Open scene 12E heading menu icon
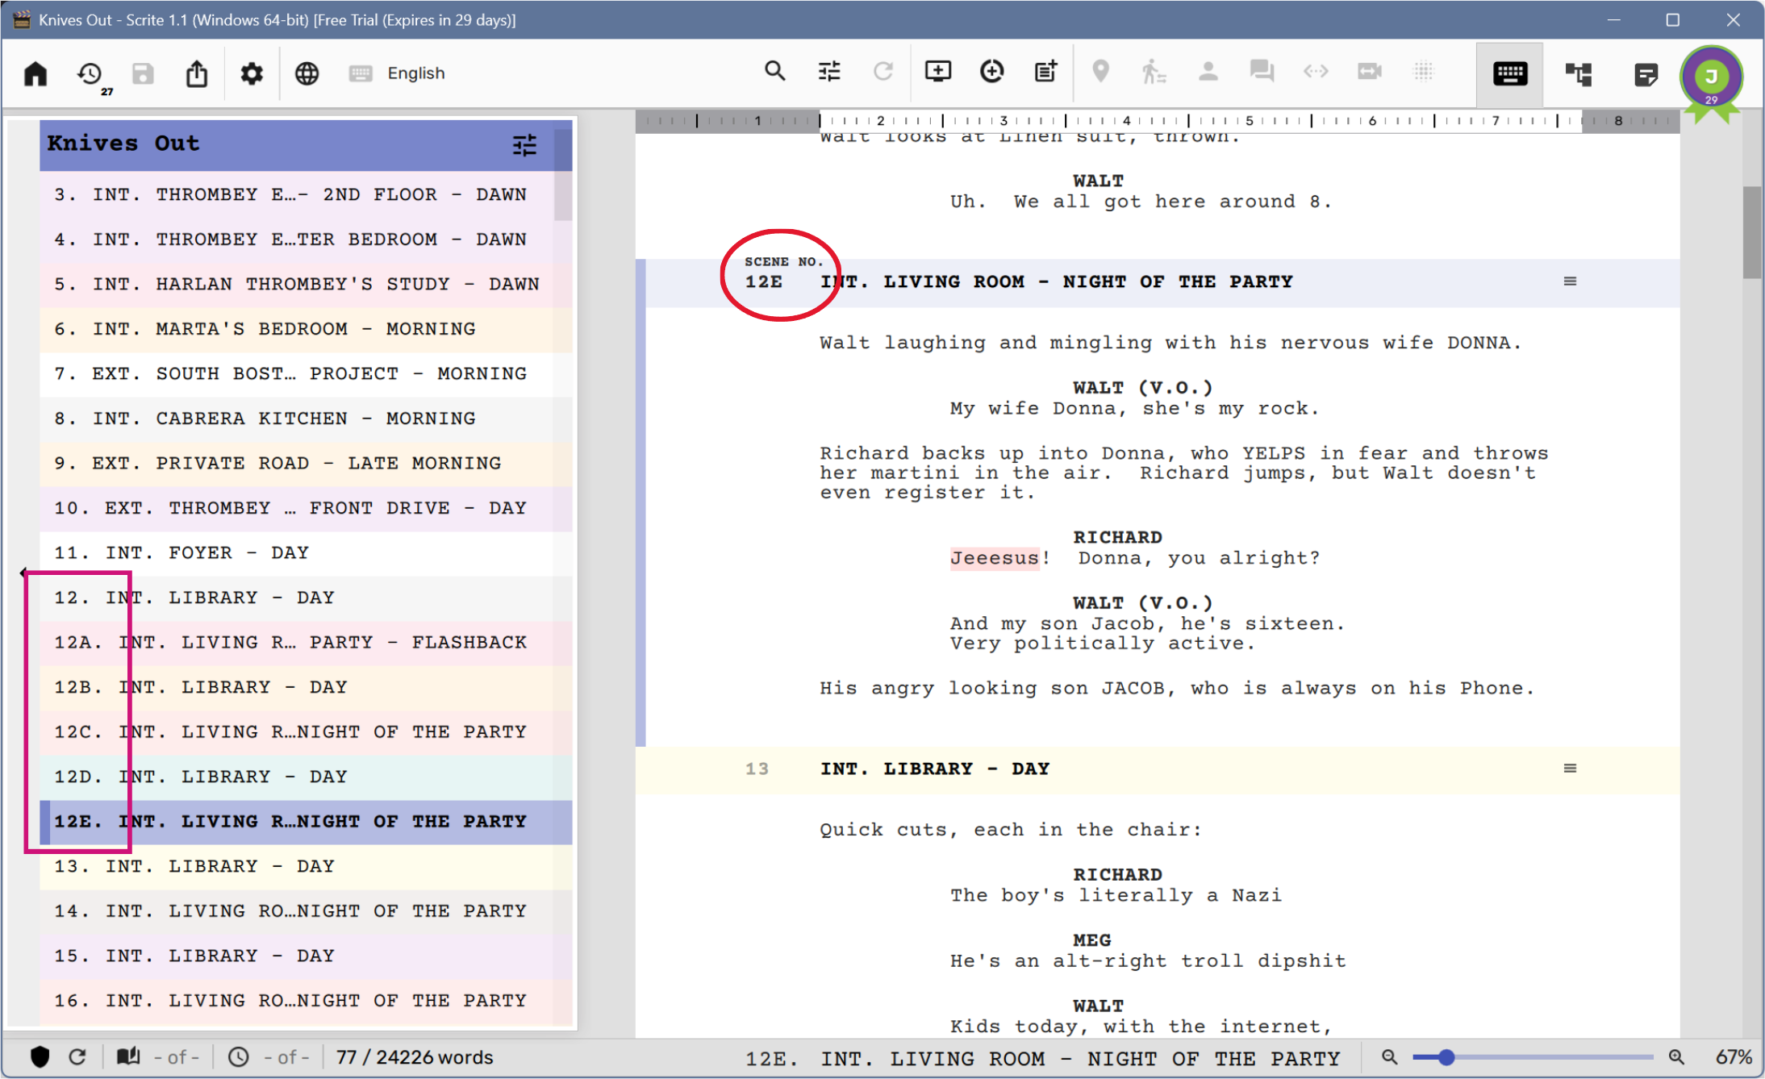Screen dimensions: 1765x1079 coord(1570,281)
